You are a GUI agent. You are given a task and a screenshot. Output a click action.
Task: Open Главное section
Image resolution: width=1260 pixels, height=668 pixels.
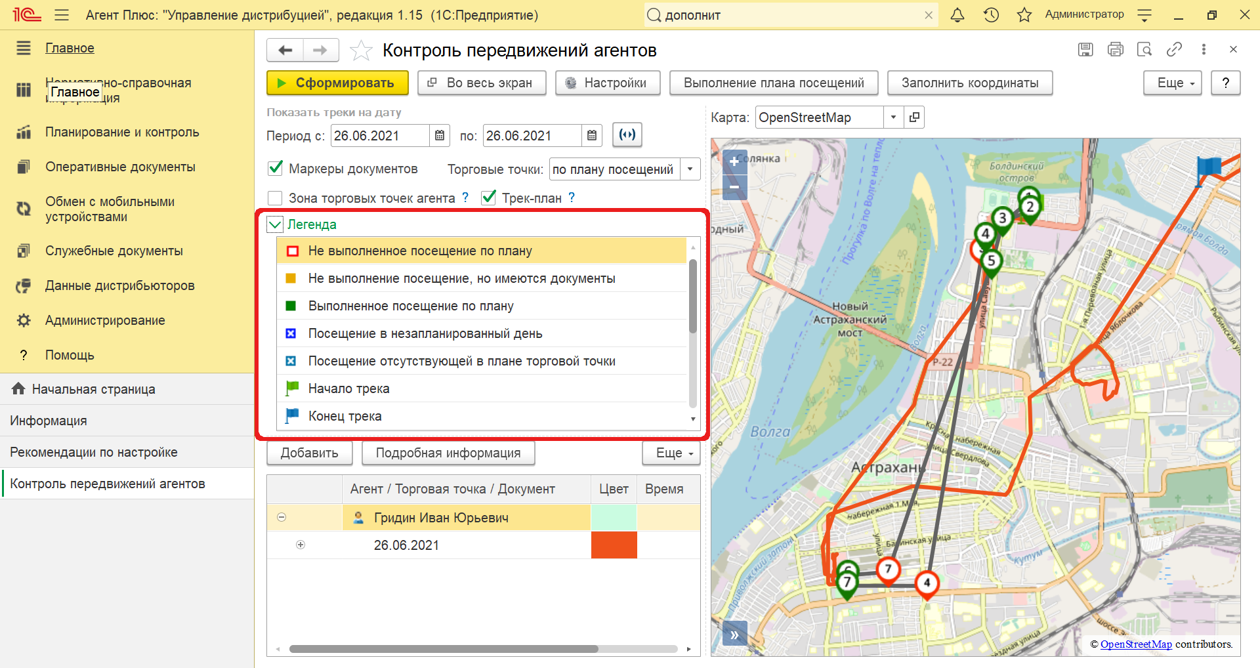tap(70, 48)
